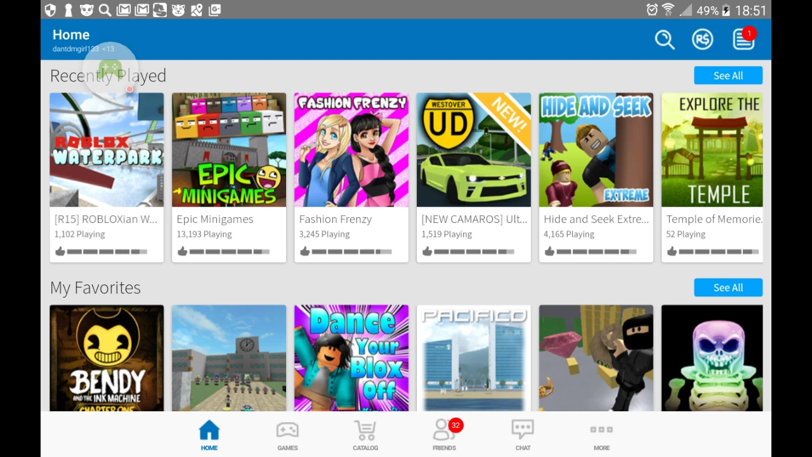Tap "4,165 Playing" count
The height and width of the screenshot is (457, 812).
pos(569,234)
